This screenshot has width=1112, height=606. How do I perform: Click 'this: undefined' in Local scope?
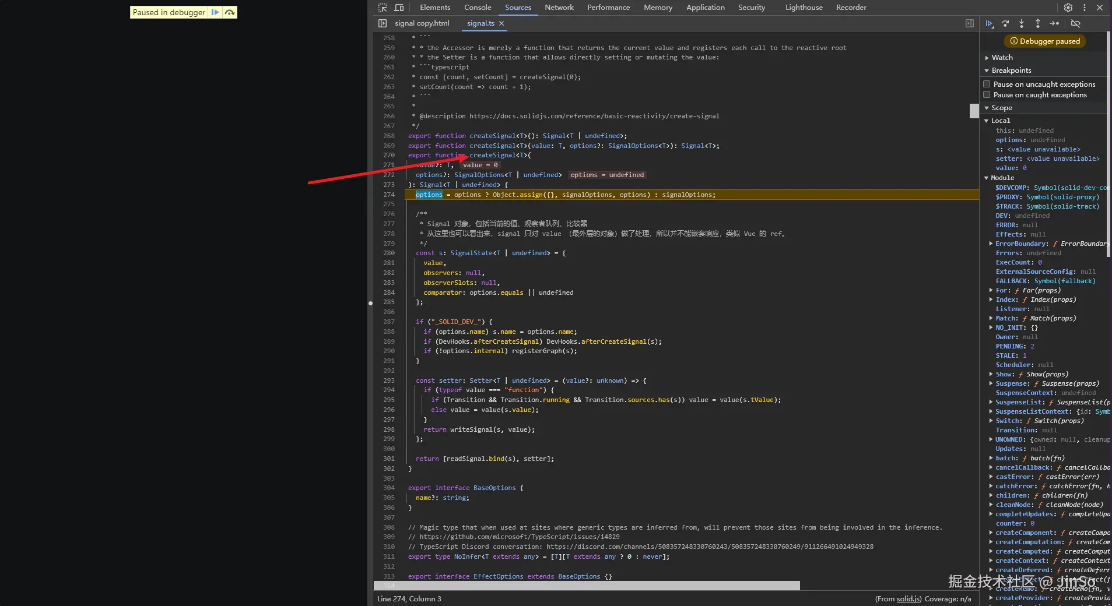1025,131
